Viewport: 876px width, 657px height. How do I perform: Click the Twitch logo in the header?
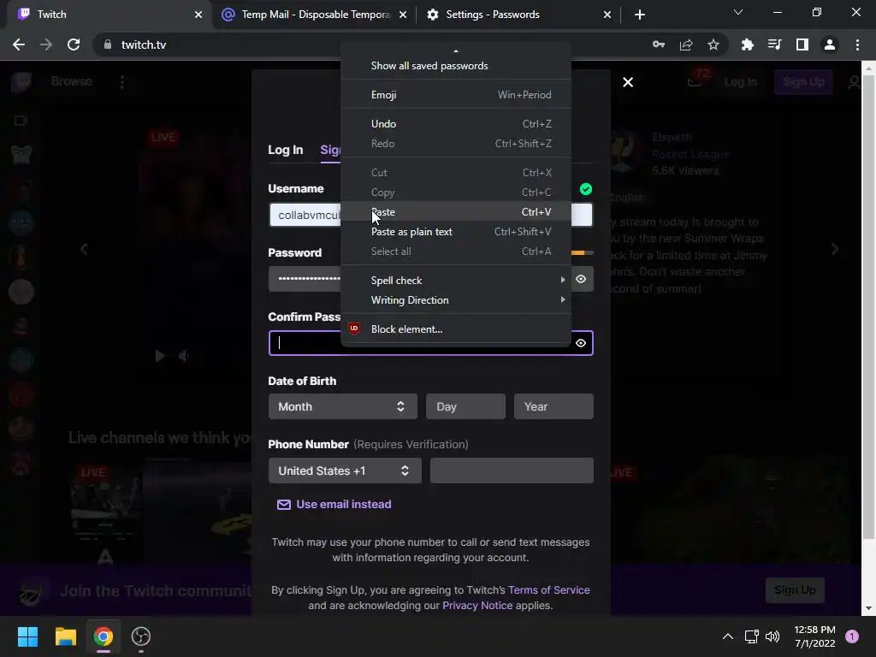click(x=21, y=81)
